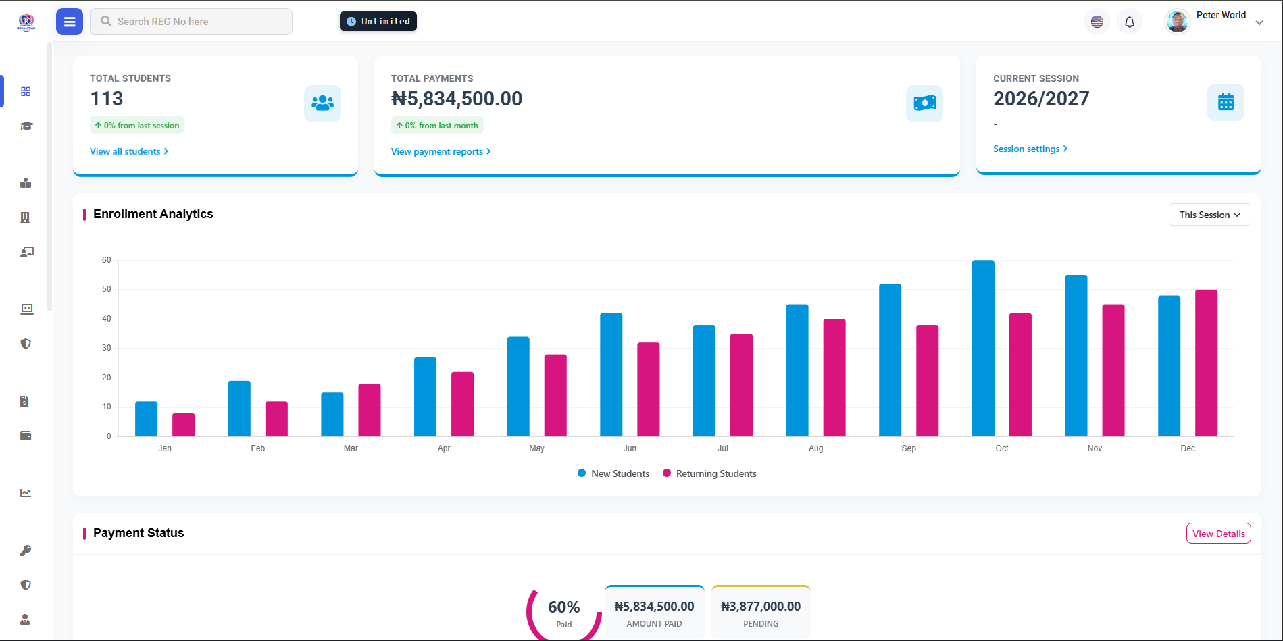Click the Unlimited clock badge
Image resolution: width=1283 pixels, height=641 pixels.
tap(378, 22)
